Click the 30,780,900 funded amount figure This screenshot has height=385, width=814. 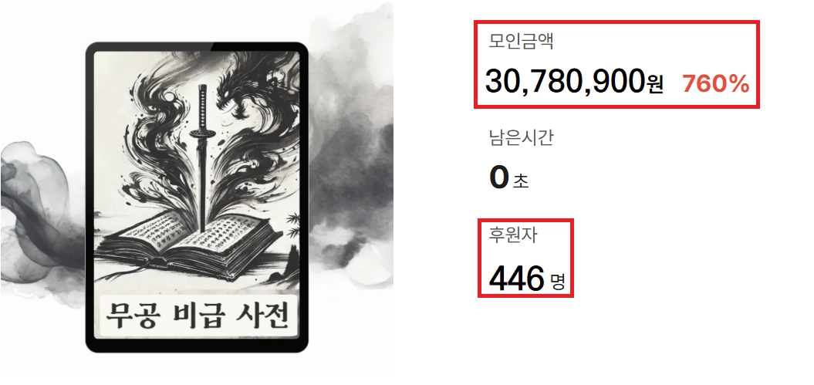(565, 82)
